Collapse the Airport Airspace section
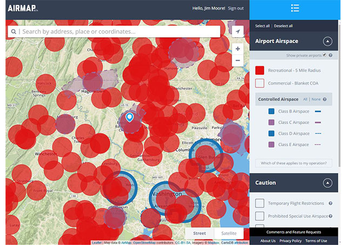This screenshot has width=346, height=245. click(x=328, y=41)
